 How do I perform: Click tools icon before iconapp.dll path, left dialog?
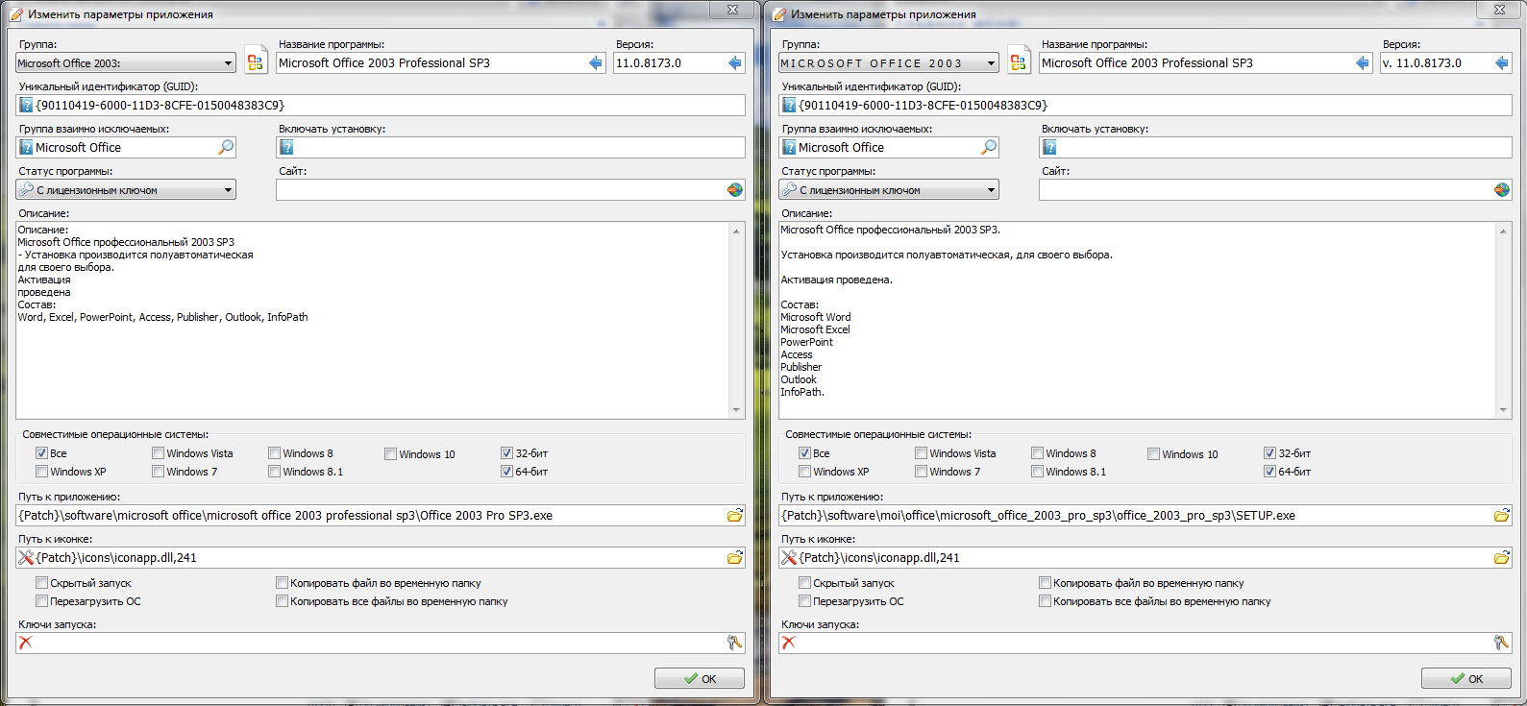(26, 558)
